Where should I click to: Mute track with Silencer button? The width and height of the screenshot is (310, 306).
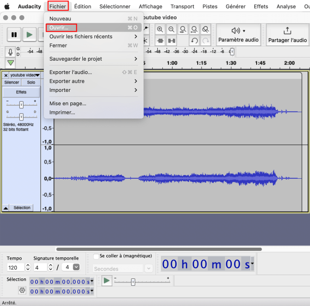[11, 82]
